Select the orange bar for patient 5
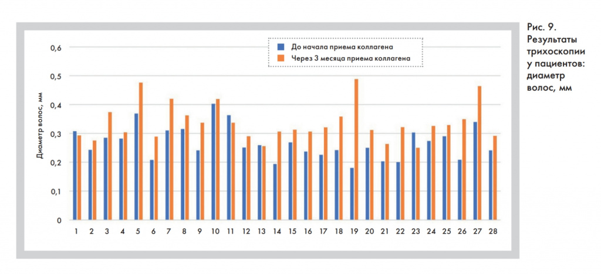 (x=141, y=151)
